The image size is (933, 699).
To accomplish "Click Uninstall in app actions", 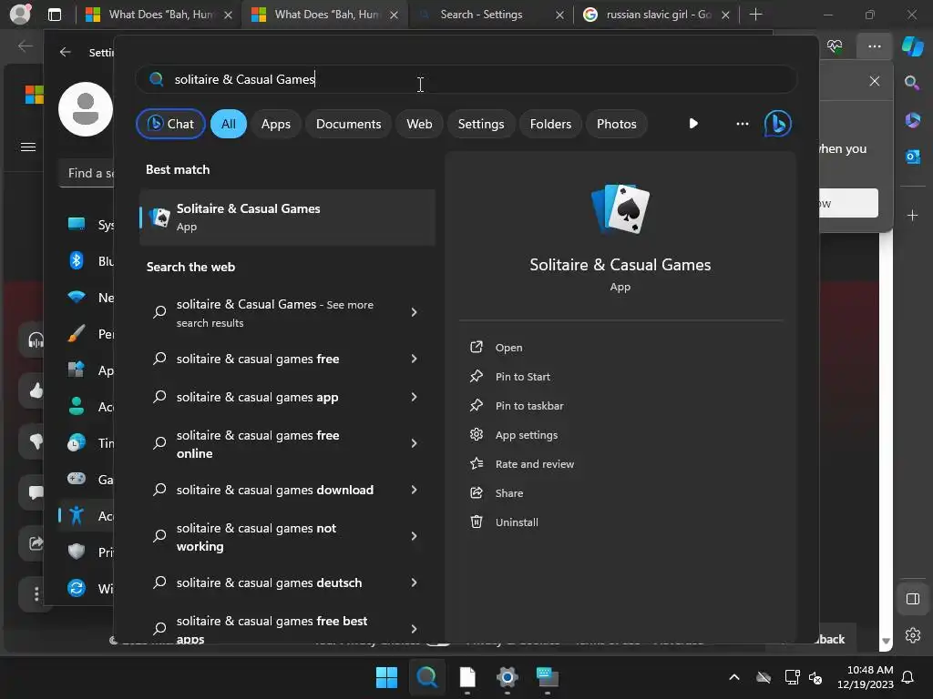I will click(x=517, y=522).
